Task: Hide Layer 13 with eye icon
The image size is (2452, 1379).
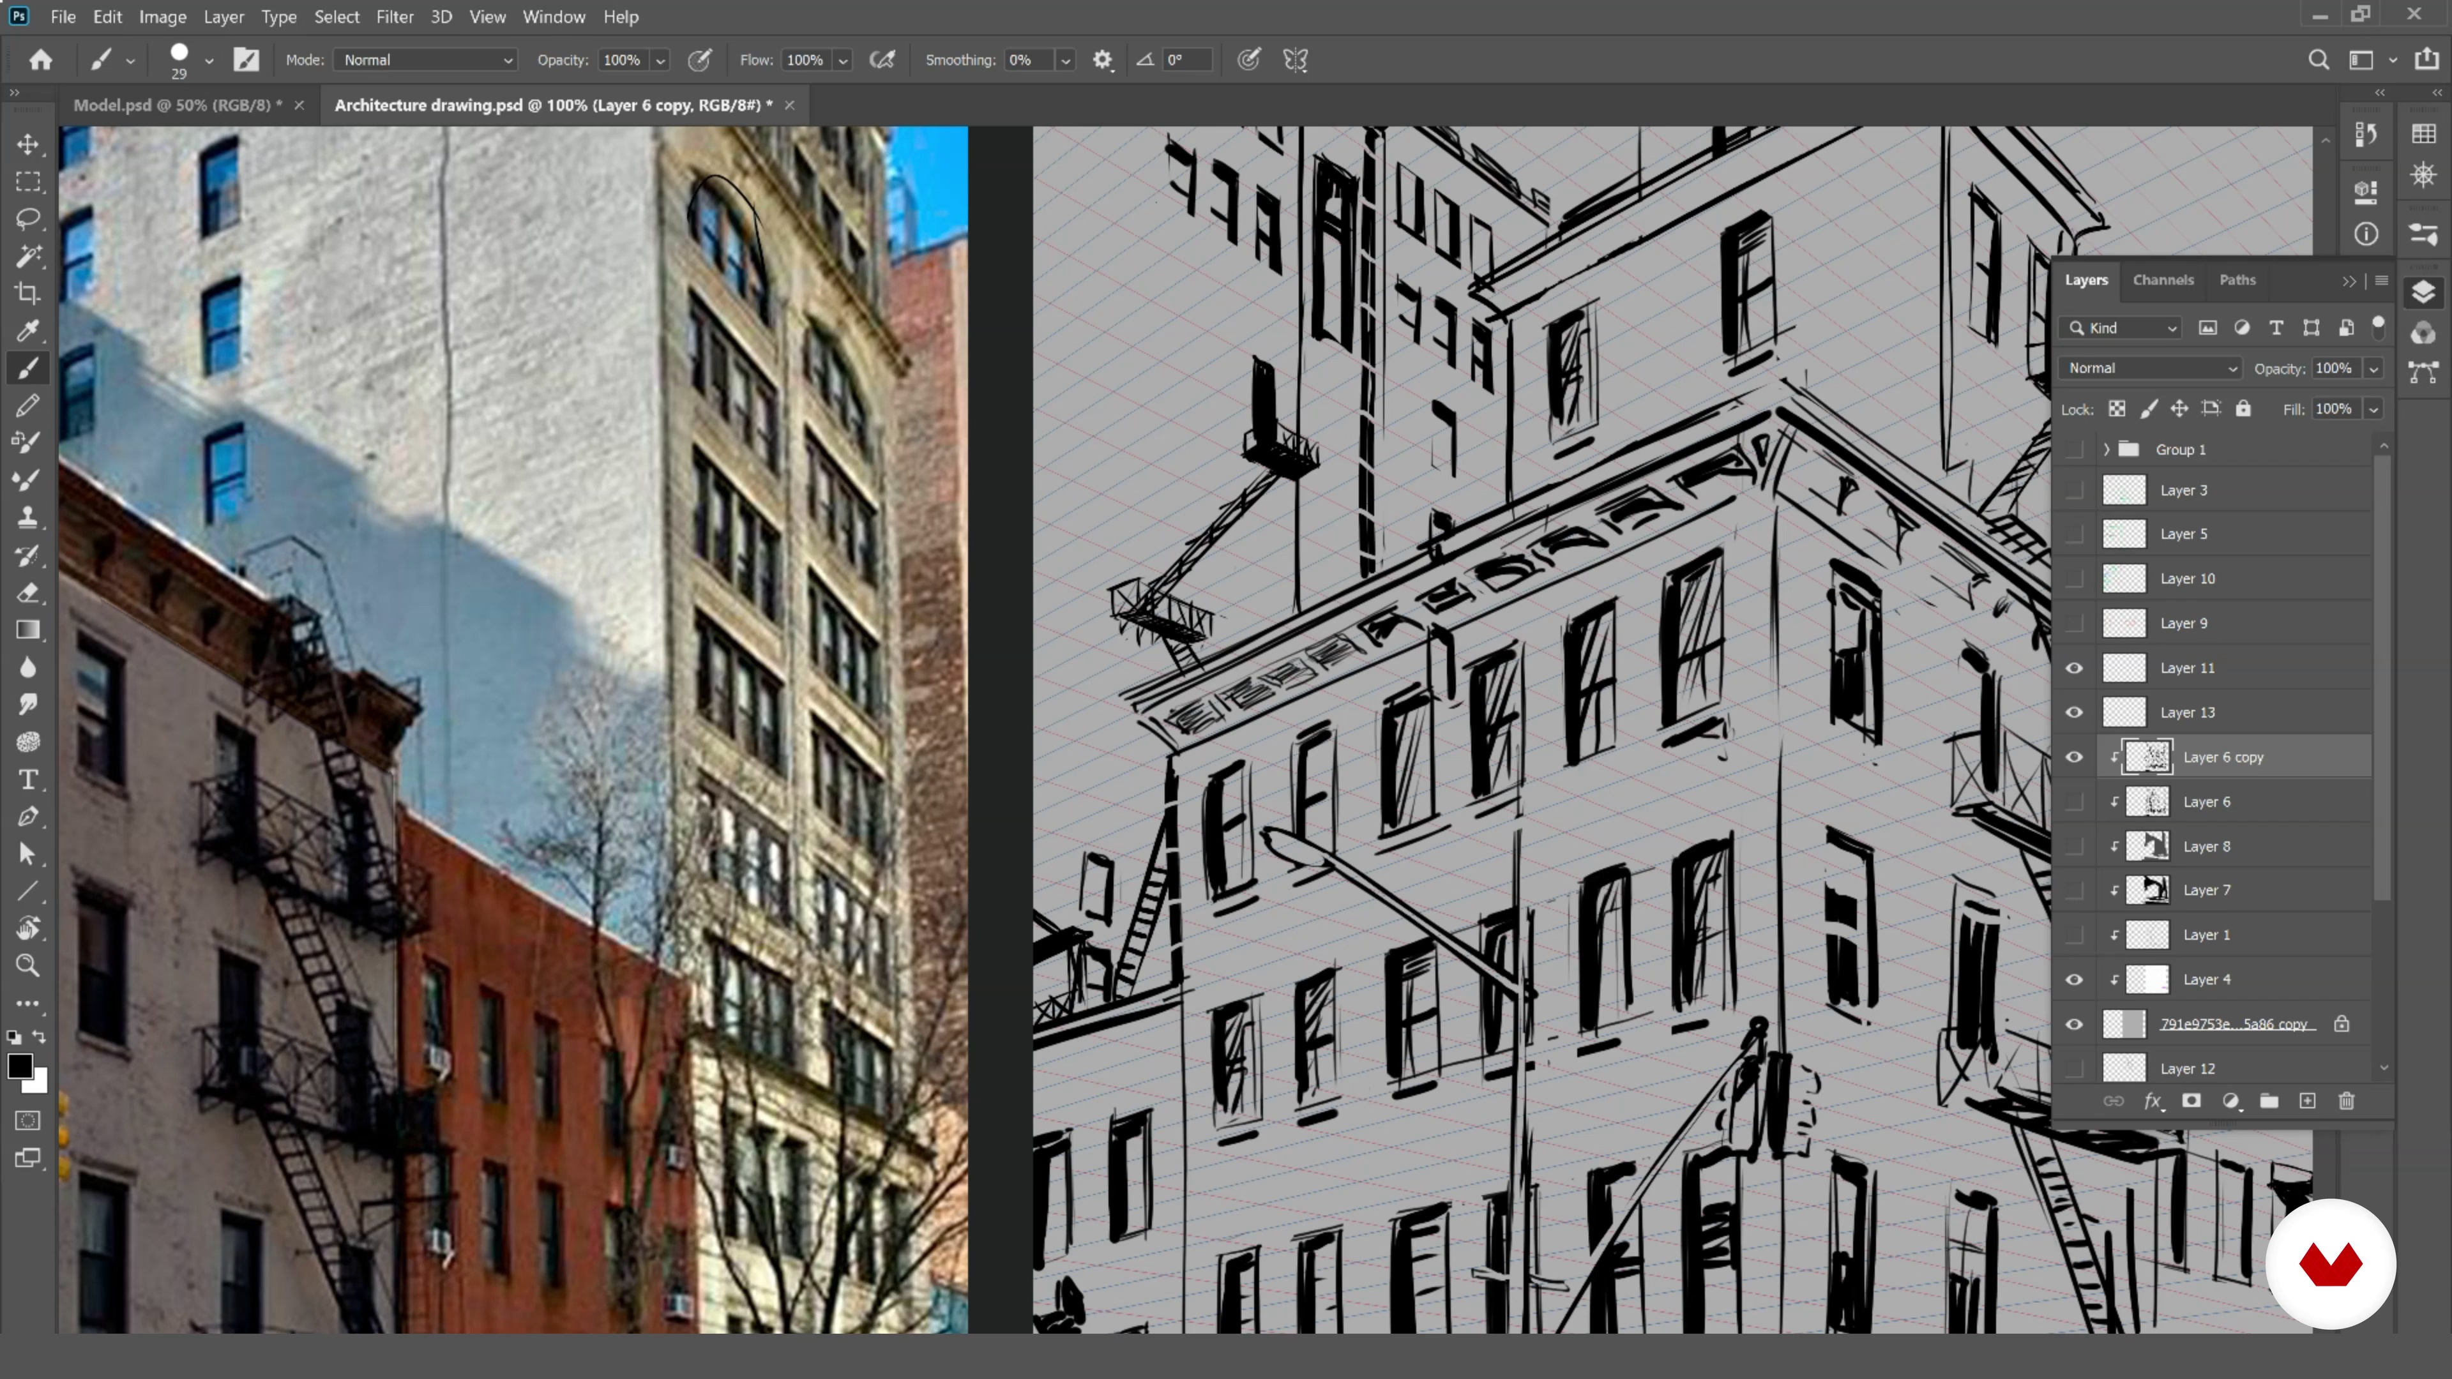Action: tap(2074, 713)
